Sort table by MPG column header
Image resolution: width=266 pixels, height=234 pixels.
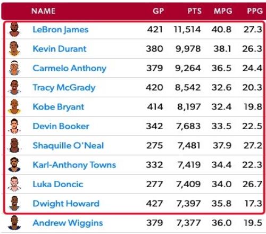pos(223,11)
